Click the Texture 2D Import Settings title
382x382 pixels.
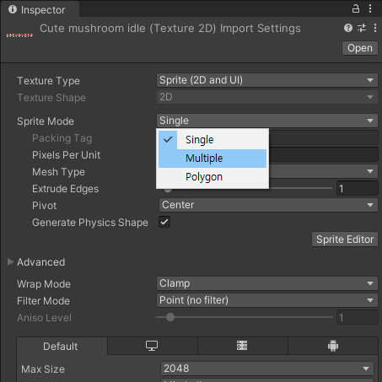170,29
